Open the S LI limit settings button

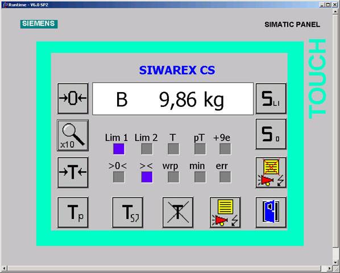pos(271,98)
